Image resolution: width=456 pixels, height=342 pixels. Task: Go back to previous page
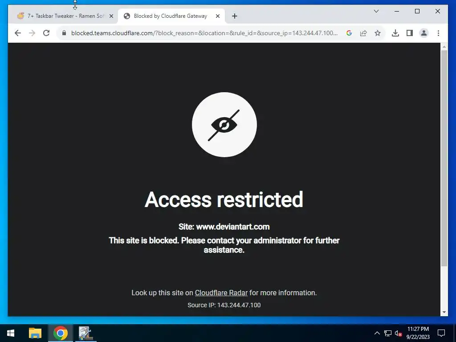18,33
